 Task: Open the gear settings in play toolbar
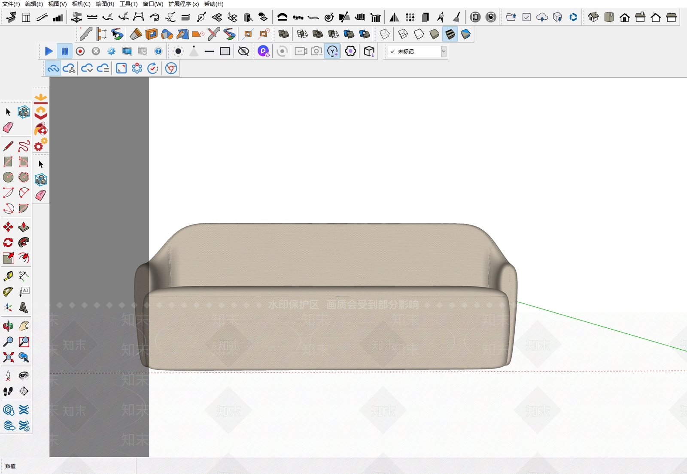tap(111, 51)
